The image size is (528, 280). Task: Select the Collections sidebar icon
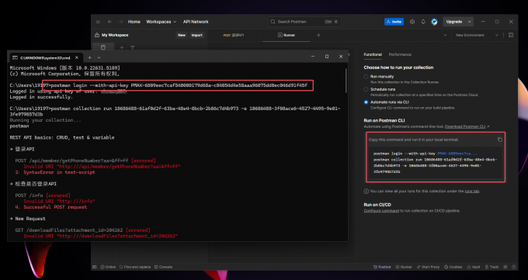[x=103, y=47]
